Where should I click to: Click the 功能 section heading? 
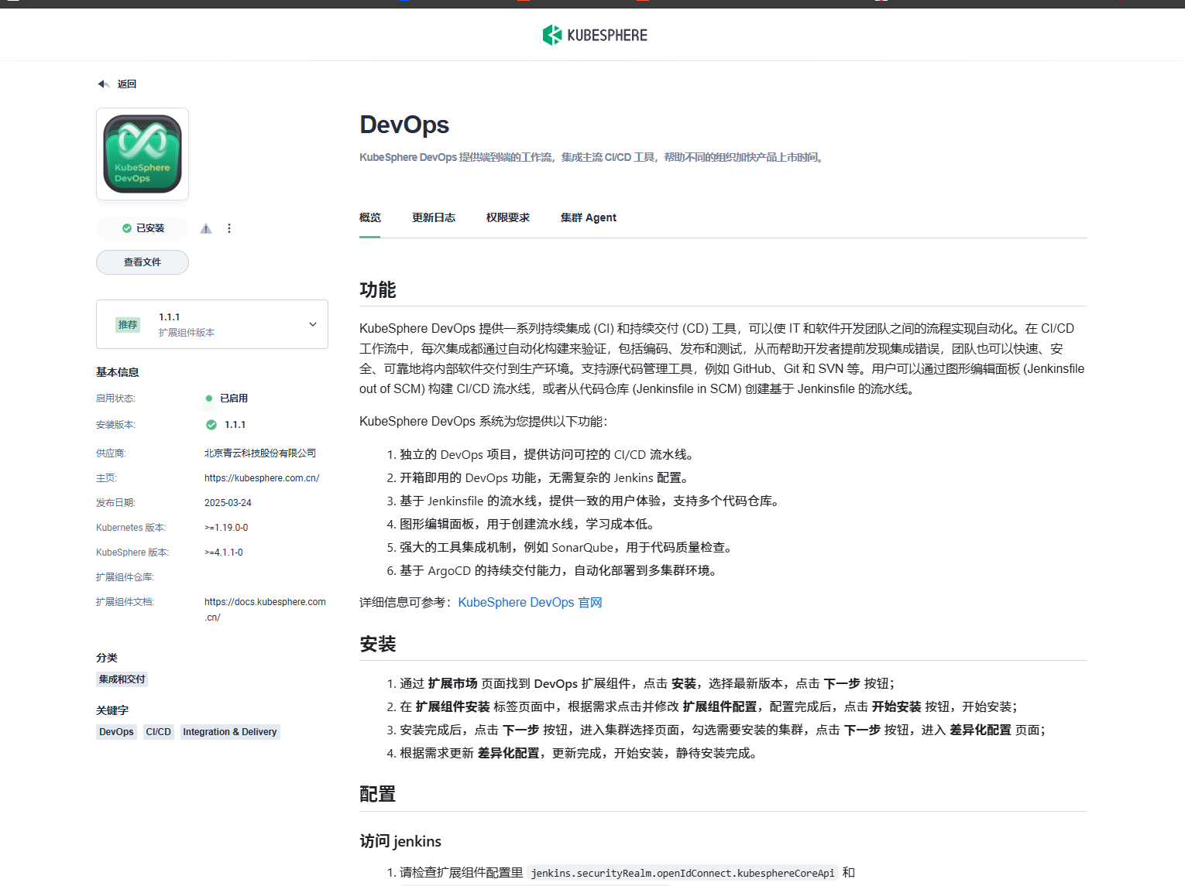378,290
